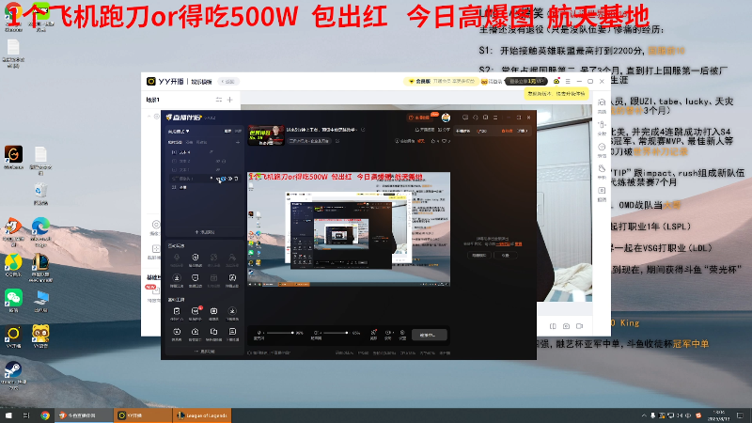752x423 pixels.
Task: Open the YY语音 raccoon desktop icon
Action: point(40,336)
